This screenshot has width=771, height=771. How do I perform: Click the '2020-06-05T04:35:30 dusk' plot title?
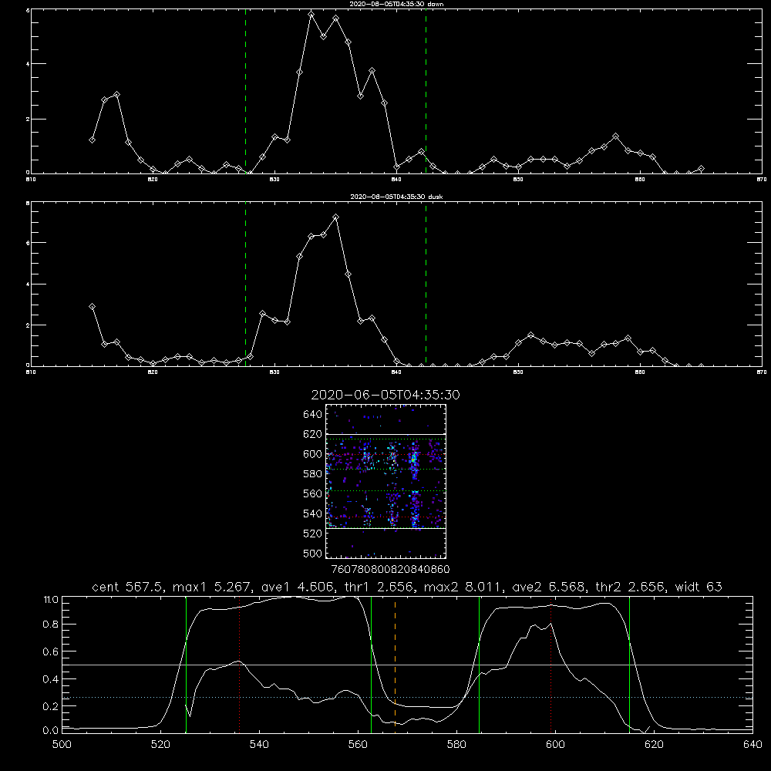click(396, 197)
